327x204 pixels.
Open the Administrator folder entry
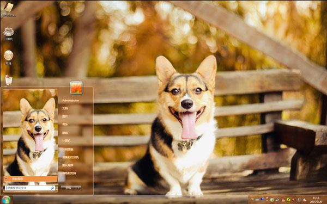click(70, 101)
